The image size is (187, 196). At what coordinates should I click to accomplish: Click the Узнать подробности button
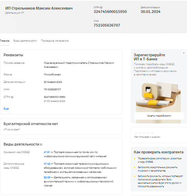159,116
